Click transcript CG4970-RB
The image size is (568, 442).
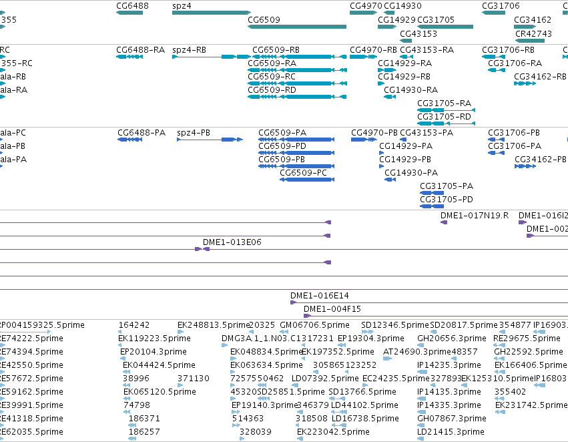pos(363,57)
